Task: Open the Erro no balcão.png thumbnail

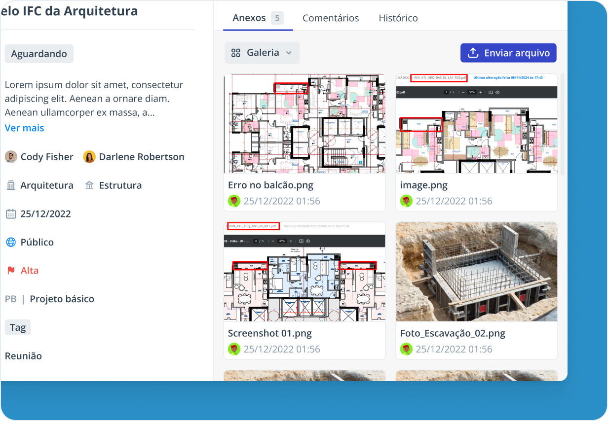Action: tap(304, 124)
